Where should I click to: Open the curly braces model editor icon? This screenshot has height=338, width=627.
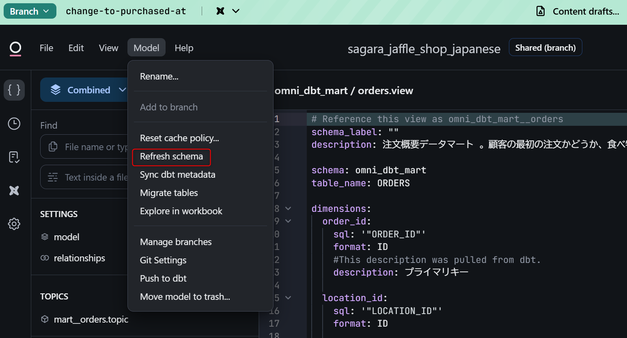coord(14,90)
